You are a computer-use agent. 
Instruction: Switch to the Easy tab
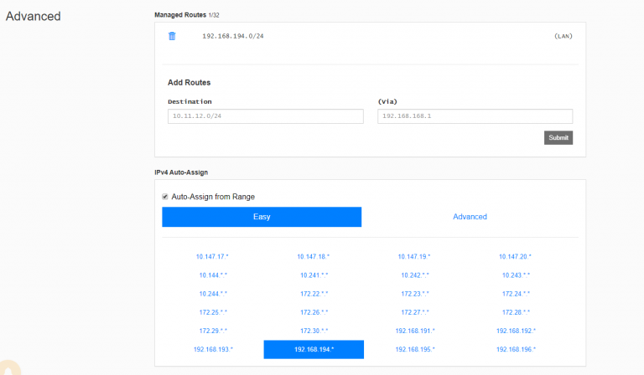(x=262, y=217)
